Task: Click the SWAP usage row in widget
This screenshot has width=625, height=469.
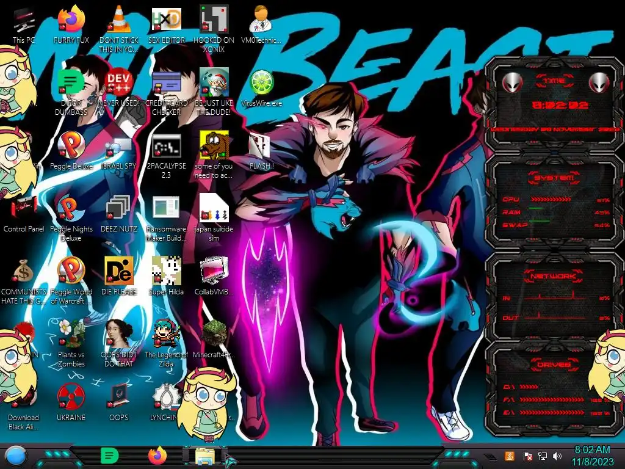Action: tap(556, 225)
